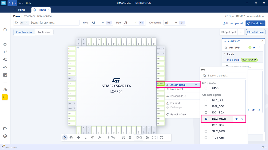
Task: Rotate chip view clockwise
Action: pos(99,138)
